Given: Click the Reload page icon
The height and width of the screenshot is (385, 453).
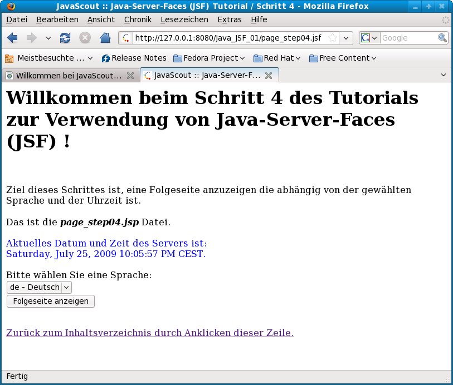Looking at the screenshot, I should 65,38.
